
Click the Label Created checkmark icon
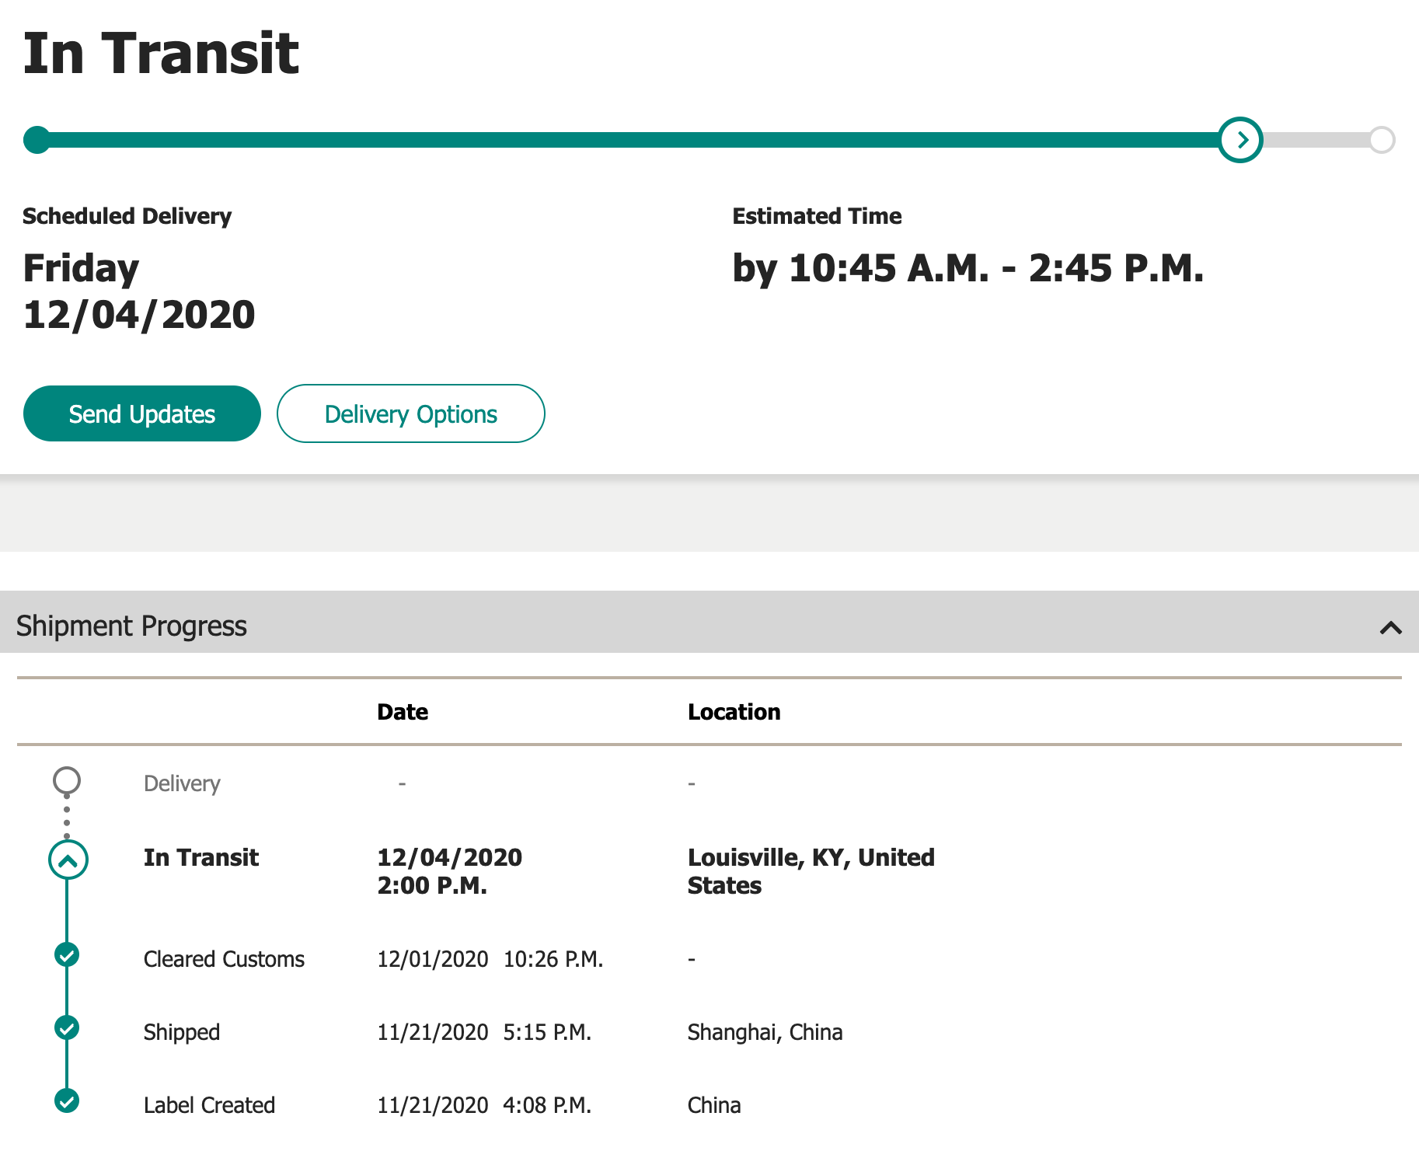pyautogui.click(x=67, y=1100)
